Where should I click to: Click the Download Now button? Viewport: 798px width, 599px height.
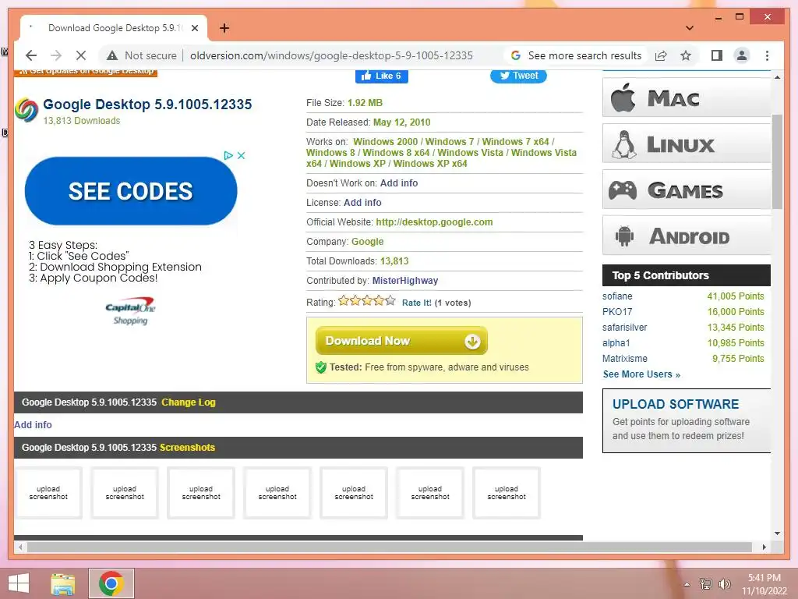coord(401,341)
